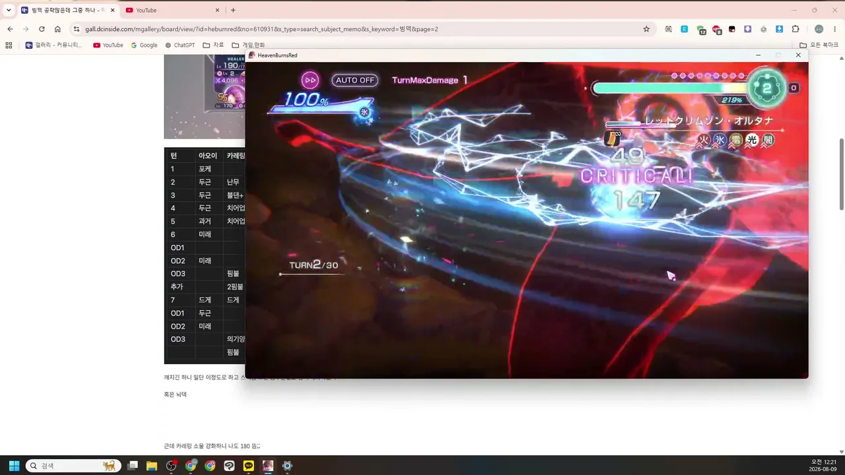Image resolution: width=845 pixels, height=475 pixels.
Task: Click the light weakness icon under the enemy name
Action: [x=751, y=140]
